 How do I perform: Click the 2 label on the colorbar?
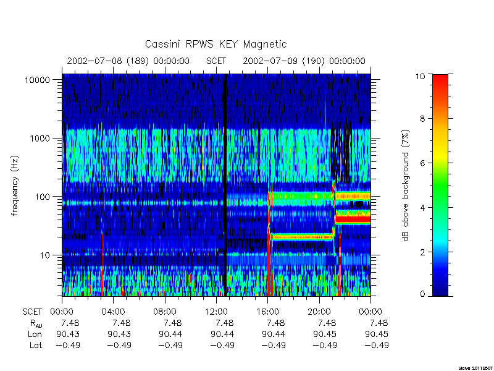(423, 252)
